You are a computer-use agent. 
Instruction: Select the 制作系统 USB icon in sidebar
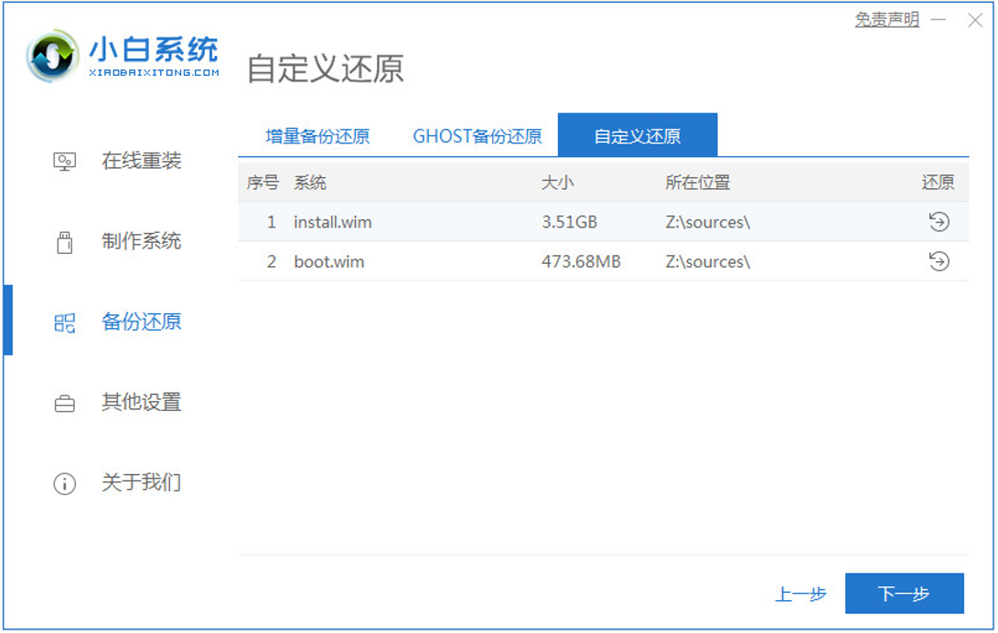64,240
